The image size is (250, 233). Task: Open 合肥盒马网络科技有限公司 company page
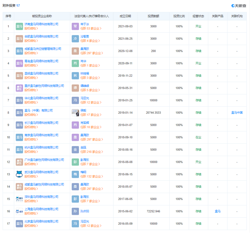click(x=41, y=36)
